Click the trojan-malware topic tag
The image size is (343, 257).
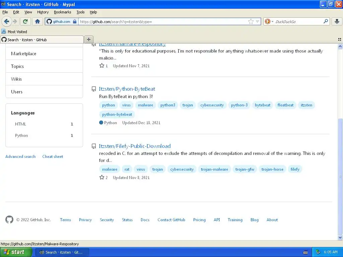[x=214, y=169]
